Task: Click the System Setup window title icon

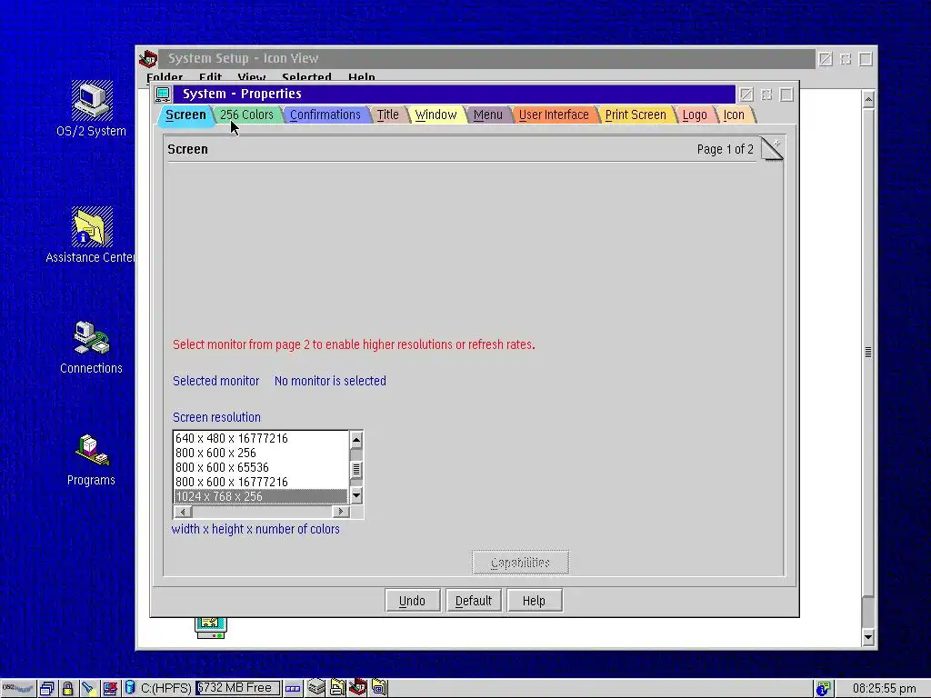Action: (x=148, y=59)
